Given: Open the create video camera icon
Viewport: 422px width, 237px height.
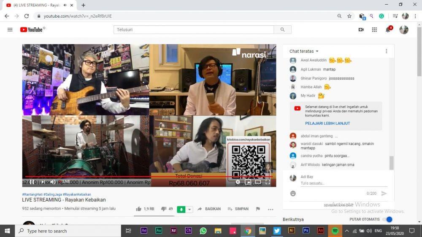Looking at the screenshot, I should [x=361, y=30].
